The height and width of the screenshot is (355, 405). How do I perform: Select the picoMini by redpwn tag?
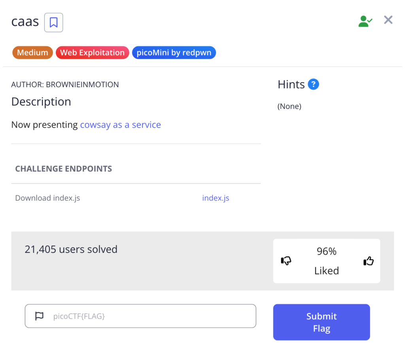tap(174, 53)
